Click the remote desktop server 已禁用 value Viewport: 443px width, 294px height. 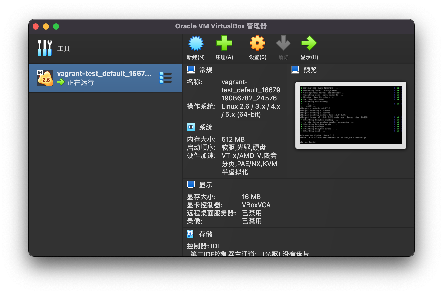252,213
